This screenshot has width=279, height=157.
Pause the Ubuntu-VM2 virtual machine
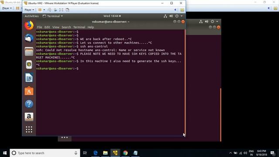pos(40,10)
